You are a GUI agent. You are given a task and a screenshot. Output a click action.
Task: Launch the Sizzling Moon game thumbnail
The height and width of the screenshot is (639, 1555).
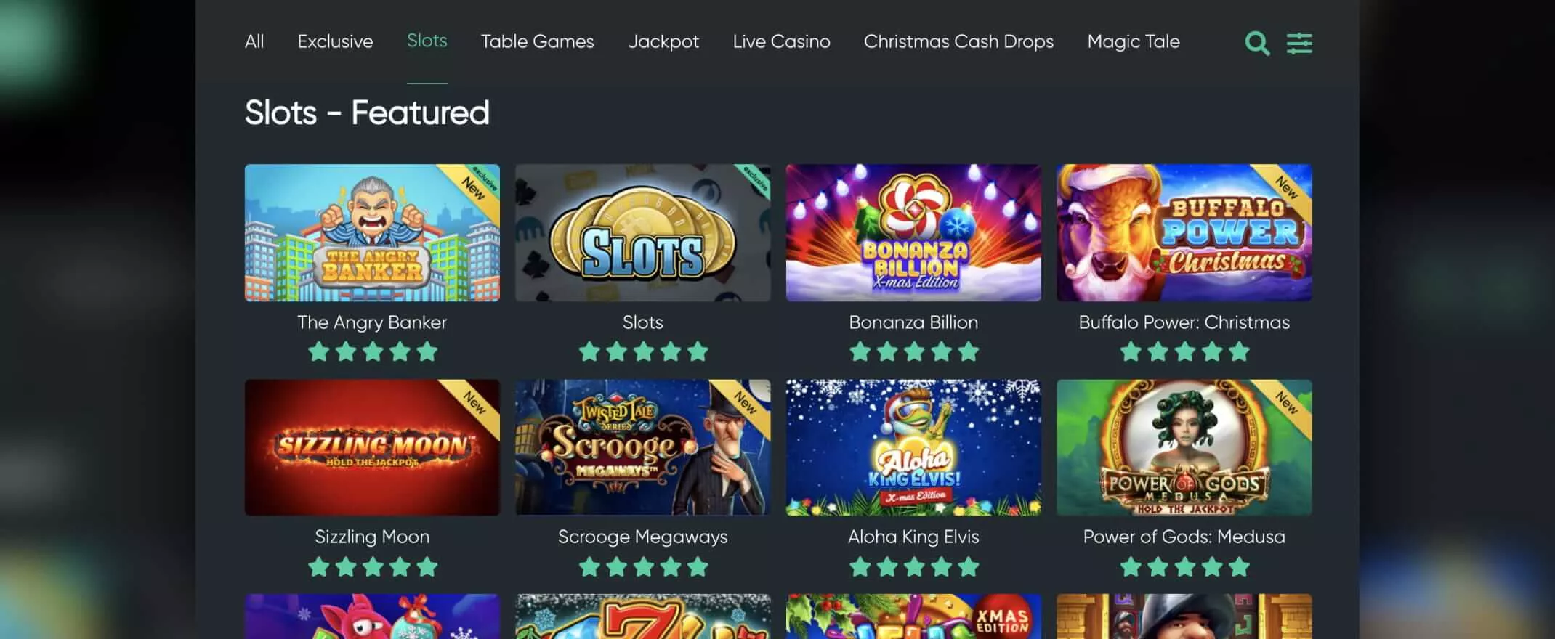[x=372, y=447]
